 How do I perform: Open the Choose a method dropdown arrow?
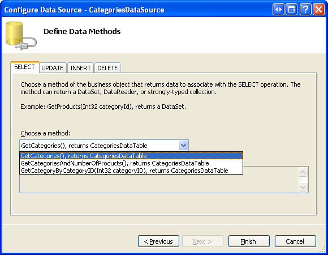pos(183,145)
